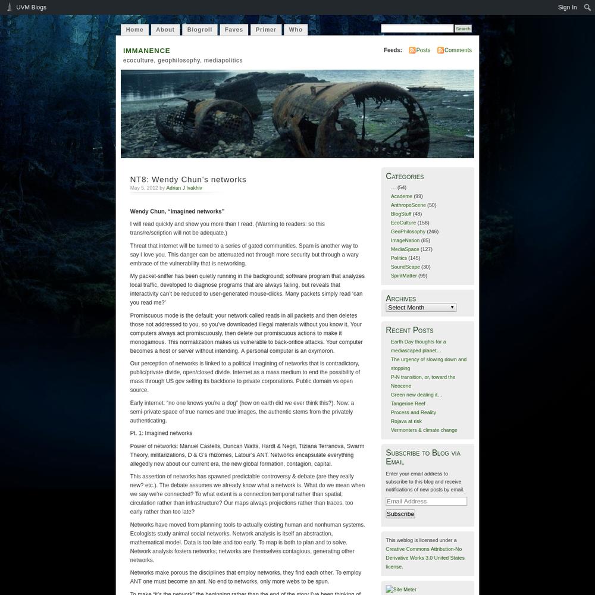
Task: Open the ImageNation category
Action: point(405,240)
